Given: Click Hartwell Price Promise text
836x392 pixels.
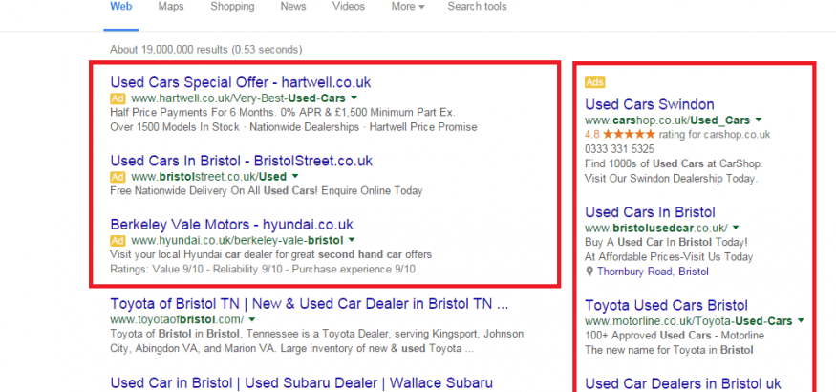Looking at the screenshot, I should click(x=423, y=127).
